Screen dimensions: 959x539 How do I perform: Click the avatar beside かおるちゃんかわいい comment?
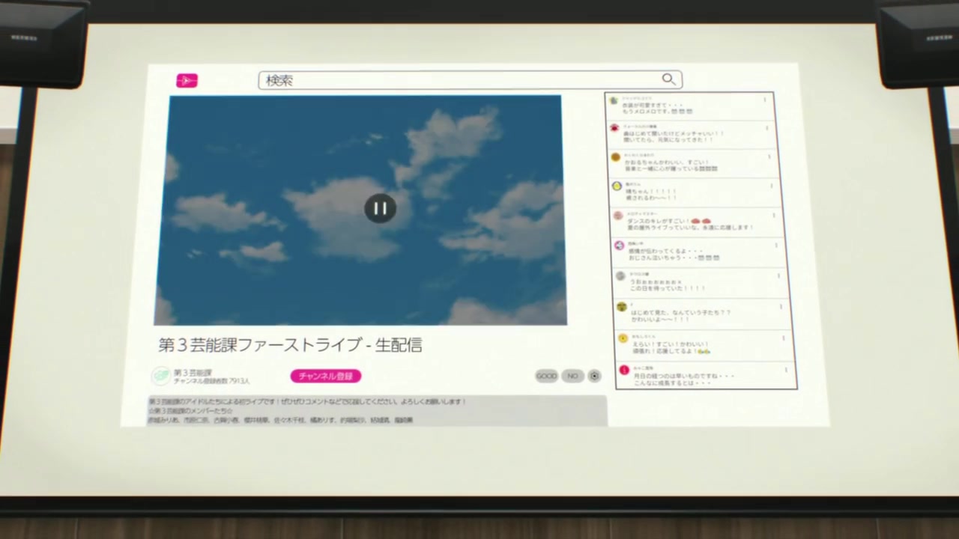click(x=615, y=157)
